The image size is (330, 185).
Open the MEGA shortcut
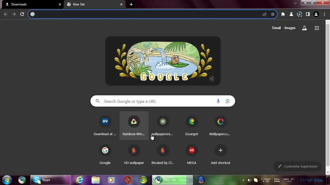click(x=192, y=154)
